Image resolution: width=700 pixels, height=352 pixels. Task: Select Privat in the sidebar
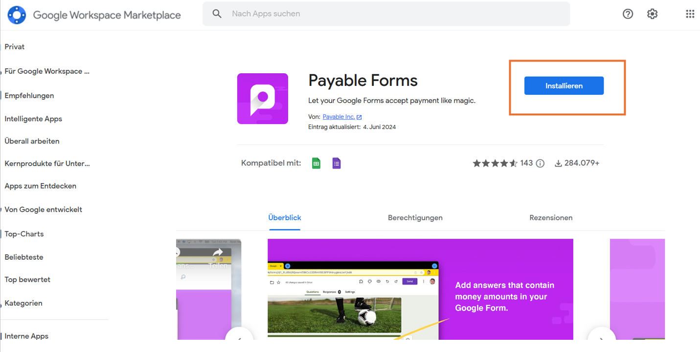coord(15,47)
